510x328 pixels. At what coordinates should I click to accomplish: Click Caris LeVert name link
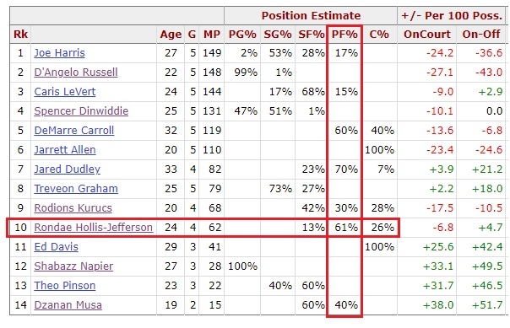(x=65, y=92)
